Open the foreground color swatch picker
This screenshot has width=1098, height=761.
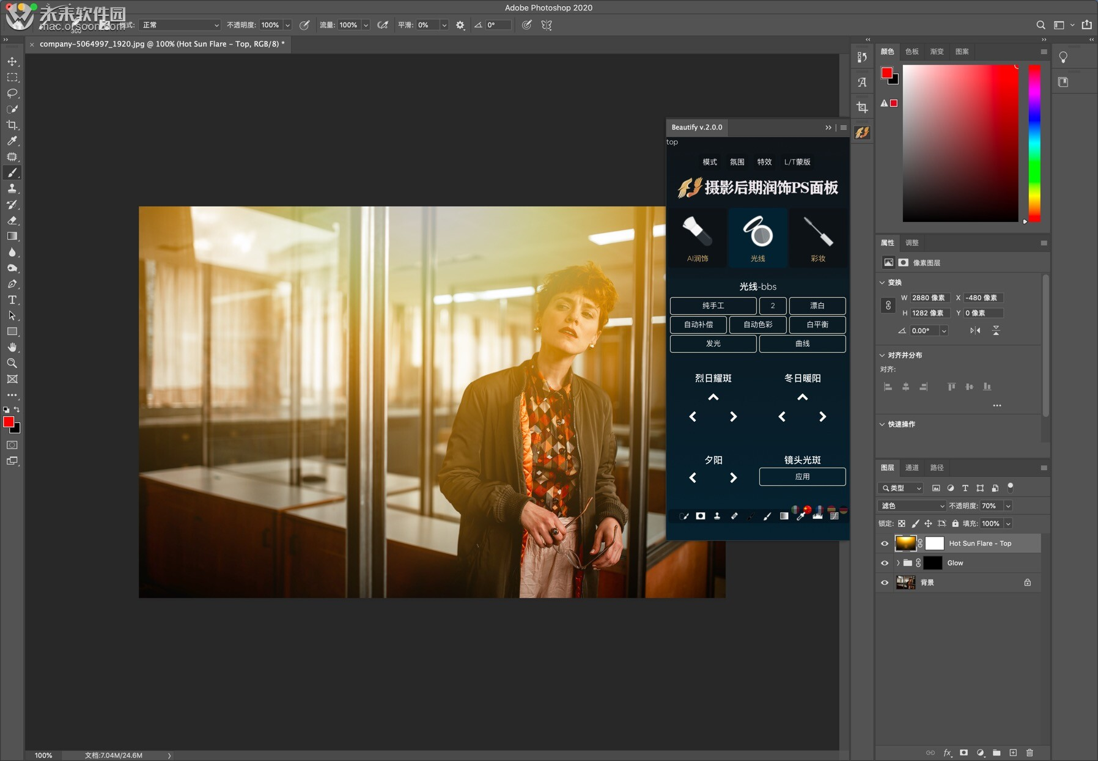[x=9, y=421]
